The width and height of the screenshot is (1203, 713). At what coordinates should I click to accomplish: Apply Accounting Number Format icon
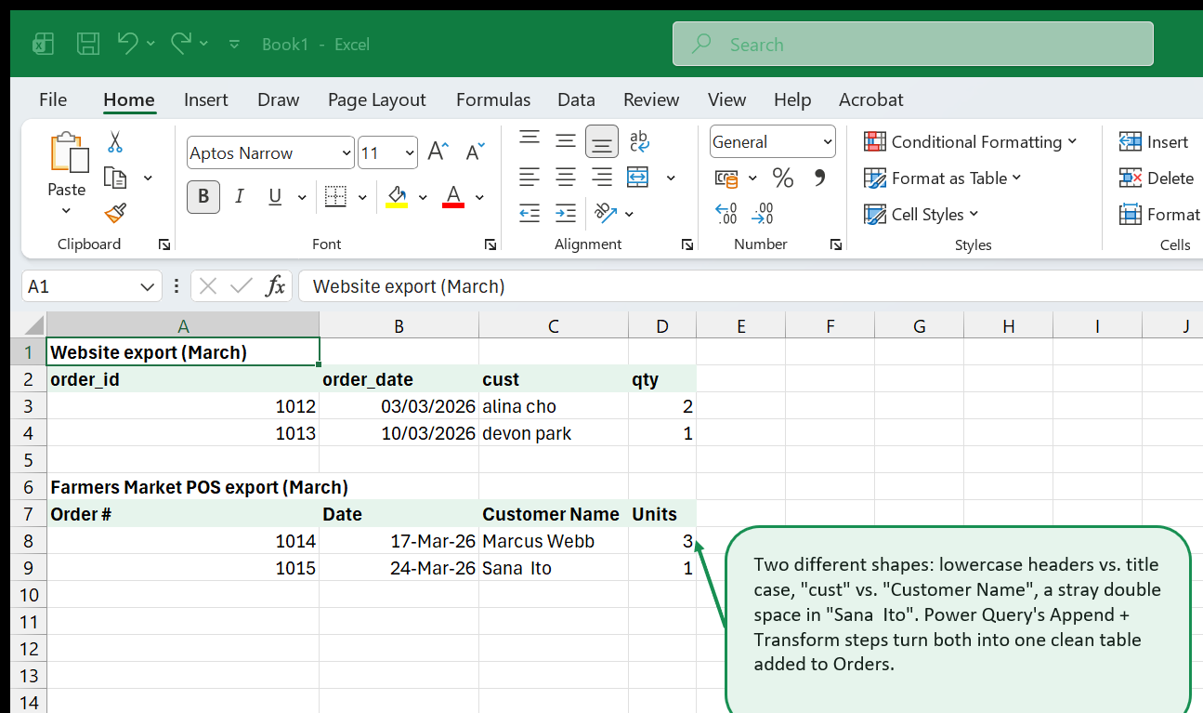(726, 178)
